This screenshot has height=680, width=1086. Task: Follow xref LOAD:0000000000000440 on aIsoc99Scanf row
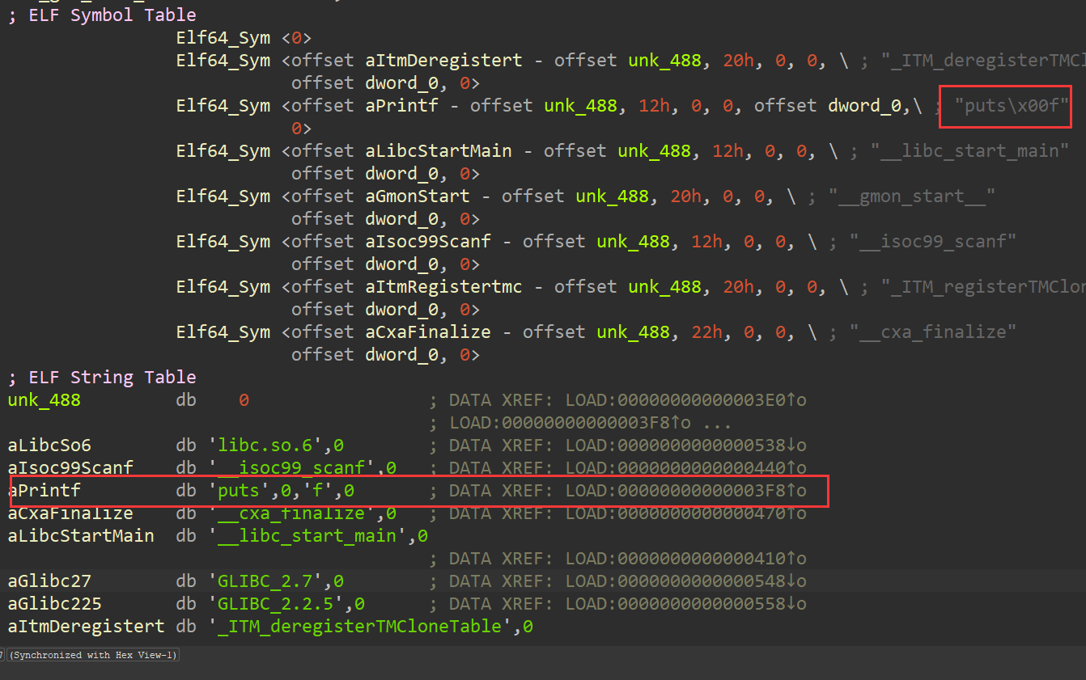pyautogui.click(x=686, y=468)
